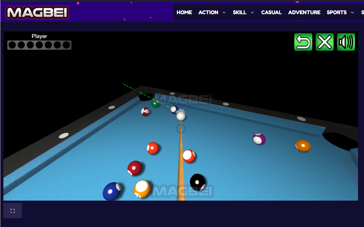The width and height of the screenshot is (364, 227).
Task: Enter fullscreen mode
Action: tap(13, 211)
